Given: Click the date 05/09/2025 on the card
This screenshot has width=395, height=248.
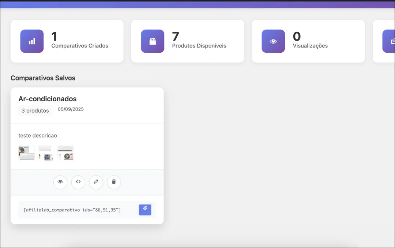Looking at the screenshot, I should 71,109.
